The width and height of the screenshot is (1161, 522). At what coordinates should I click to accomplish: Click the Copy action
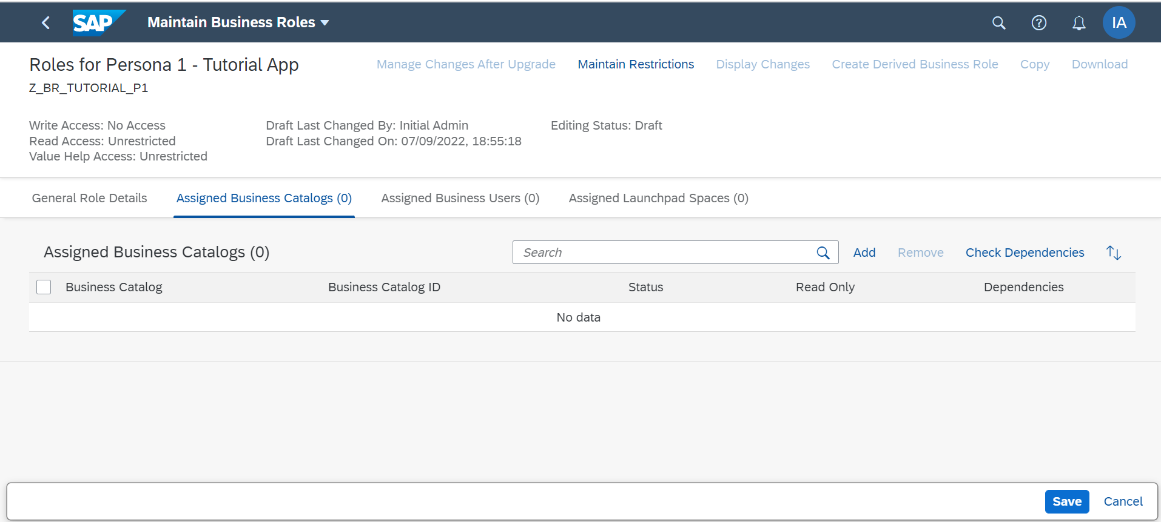tap(1034, 64)
